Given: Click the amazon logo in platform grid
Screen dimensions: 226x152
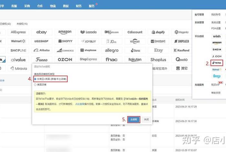Looking at the screenshot, I should click(65, 32).
